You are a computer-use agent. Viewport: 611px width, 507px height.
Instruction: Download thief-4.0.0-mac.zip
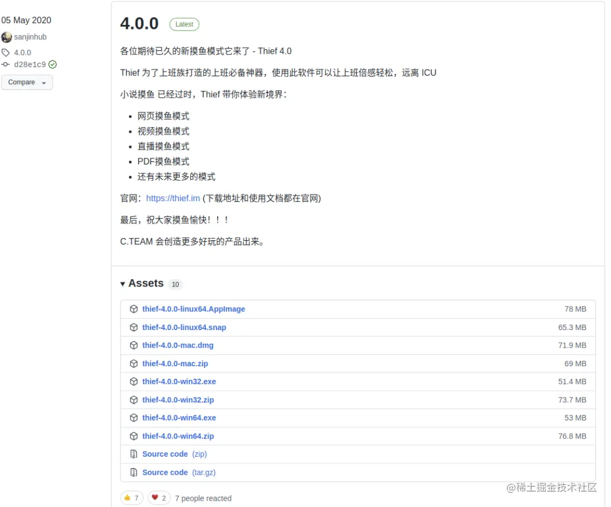(x=175, y=363)
